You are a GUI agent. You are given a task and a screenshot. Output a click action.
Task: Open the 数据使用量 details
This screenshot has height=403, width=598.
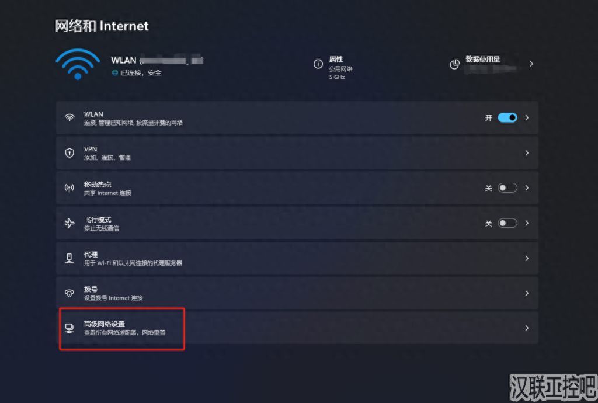pos(531,64)
